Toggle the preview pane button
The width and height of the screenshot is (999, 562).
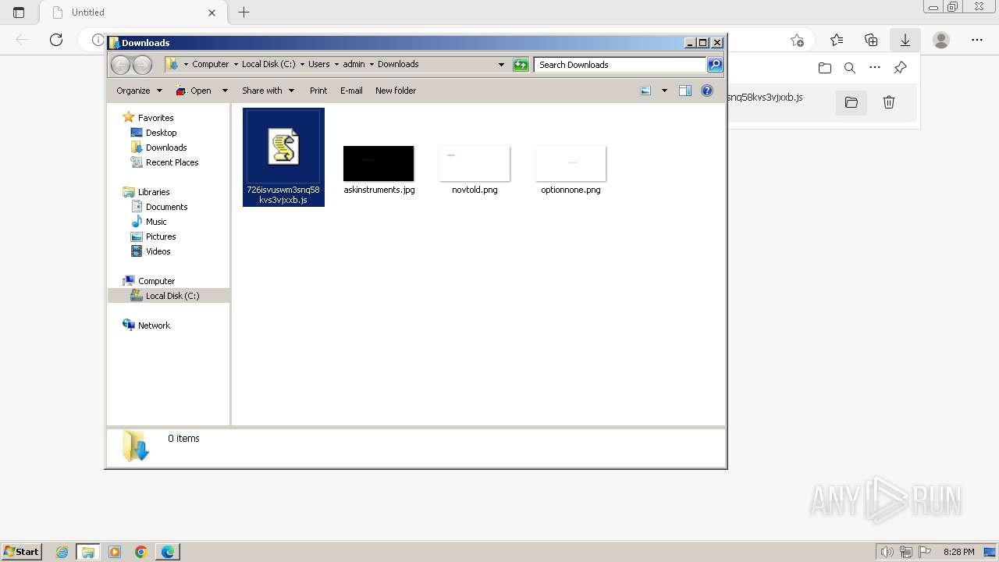point(685,91)
